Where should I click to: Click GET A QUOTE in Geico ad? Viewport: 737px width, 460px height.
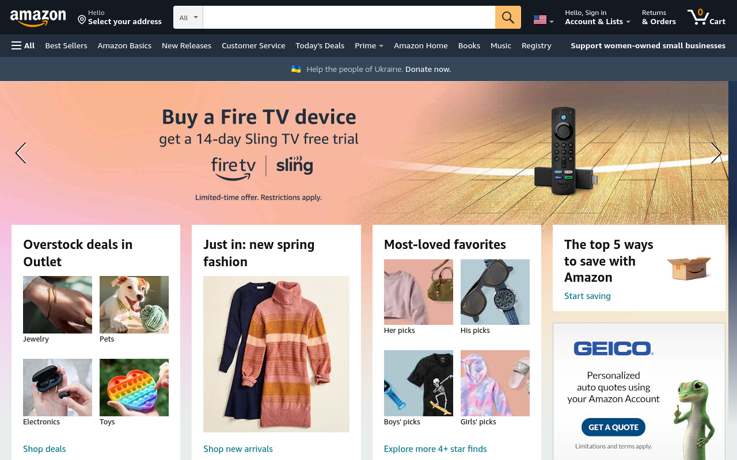[613, 427]
